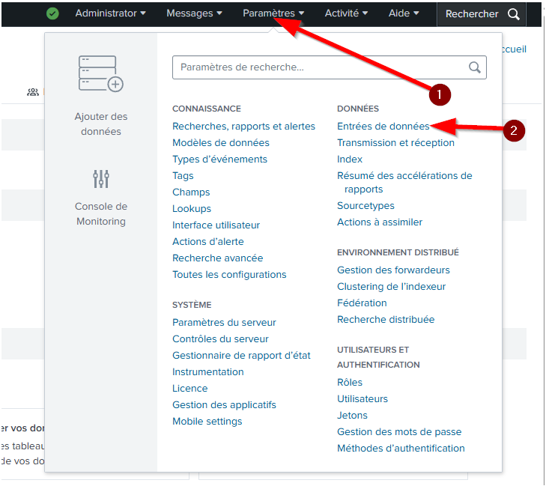Go to Recherches, rapports et alertes
This screenshot has width=546, height=486.
(243, 127)
